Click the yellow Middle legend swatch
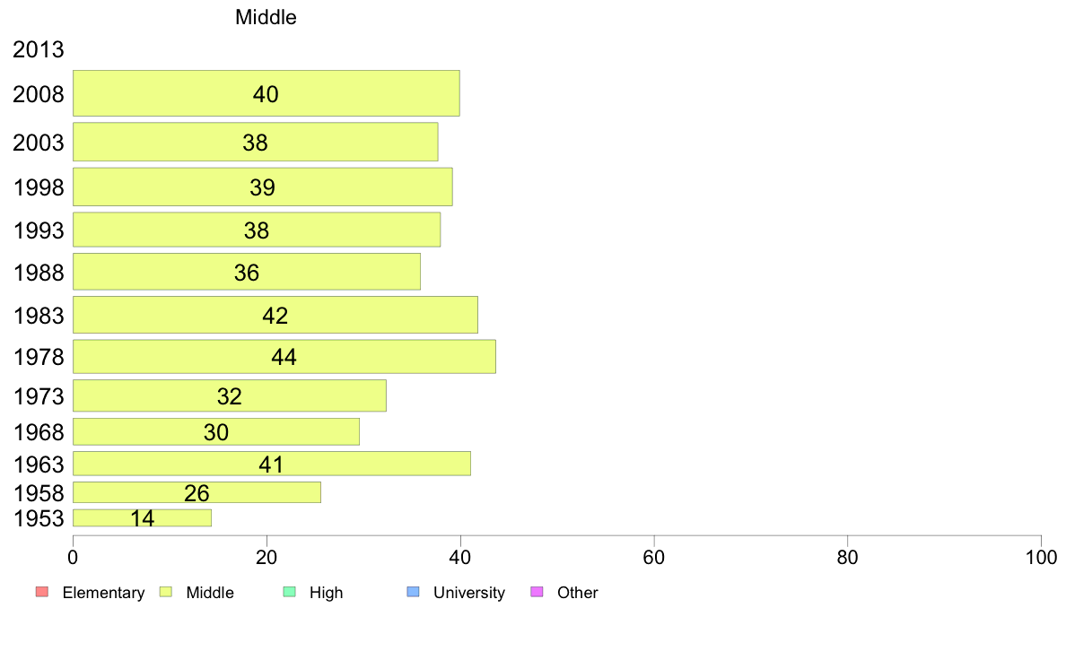The width and height of the screenshot is (1066, 660). pyautogui.click(x=166, y=592)
